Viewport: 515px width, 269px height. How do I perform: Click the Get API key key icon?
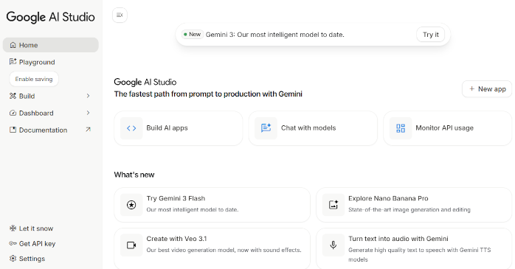(x=13, y=243)
